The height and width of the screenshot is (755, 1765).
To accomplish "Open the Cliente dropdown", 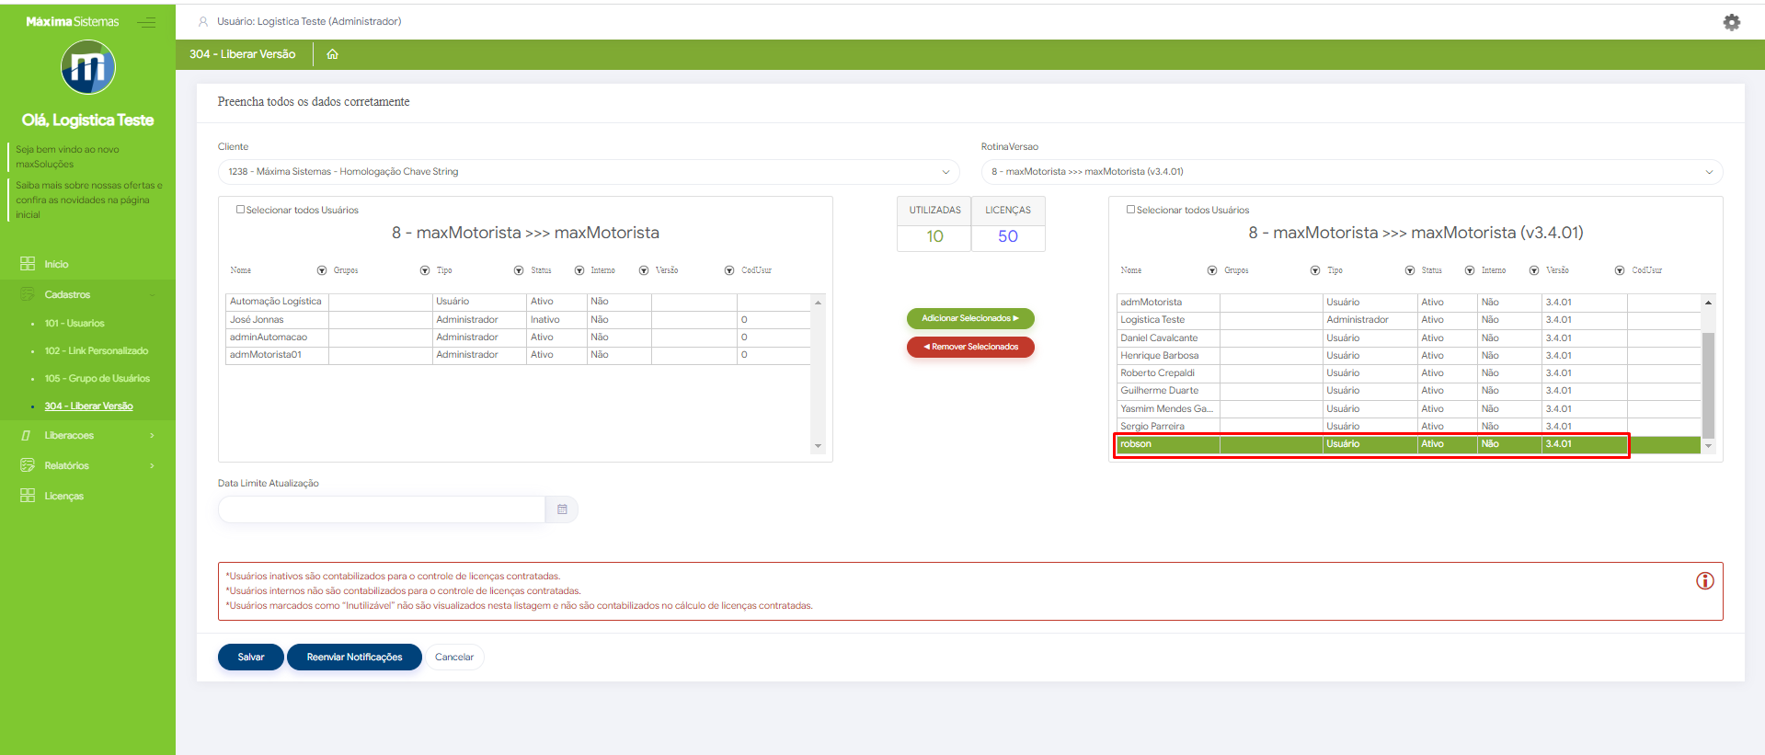I will coord(589,172).
